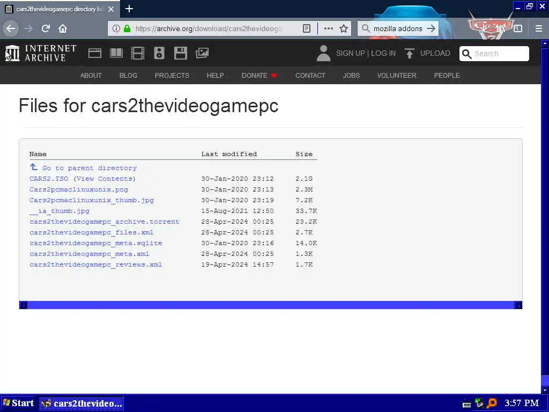Open the VOLUNTEER menu item
Image resolution: width=549 pixels, height=412 pixels.
397,75
